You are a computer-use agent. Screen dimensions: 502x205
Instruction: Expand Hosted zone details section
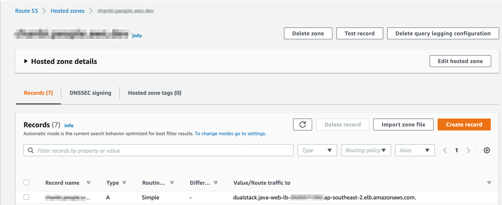(26, 61)
